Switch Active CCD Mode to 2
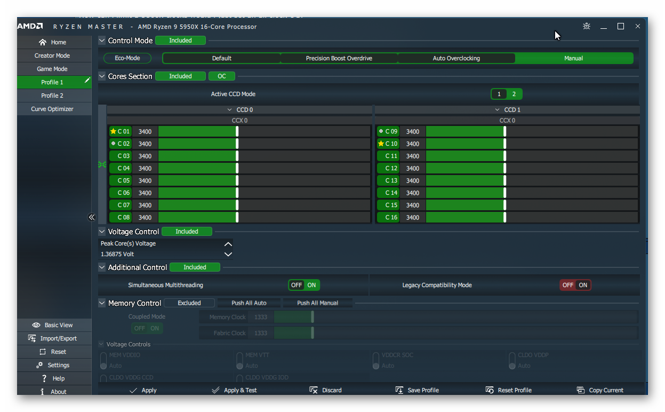This screenshot has height=412, width=665. 514,94
